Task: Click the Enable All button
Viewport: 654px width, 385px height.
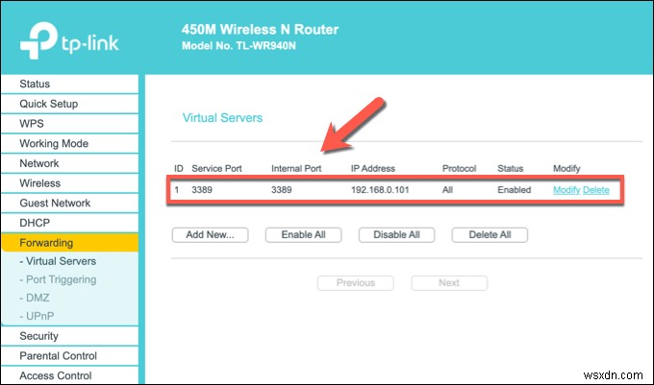Action: point(304,235)
